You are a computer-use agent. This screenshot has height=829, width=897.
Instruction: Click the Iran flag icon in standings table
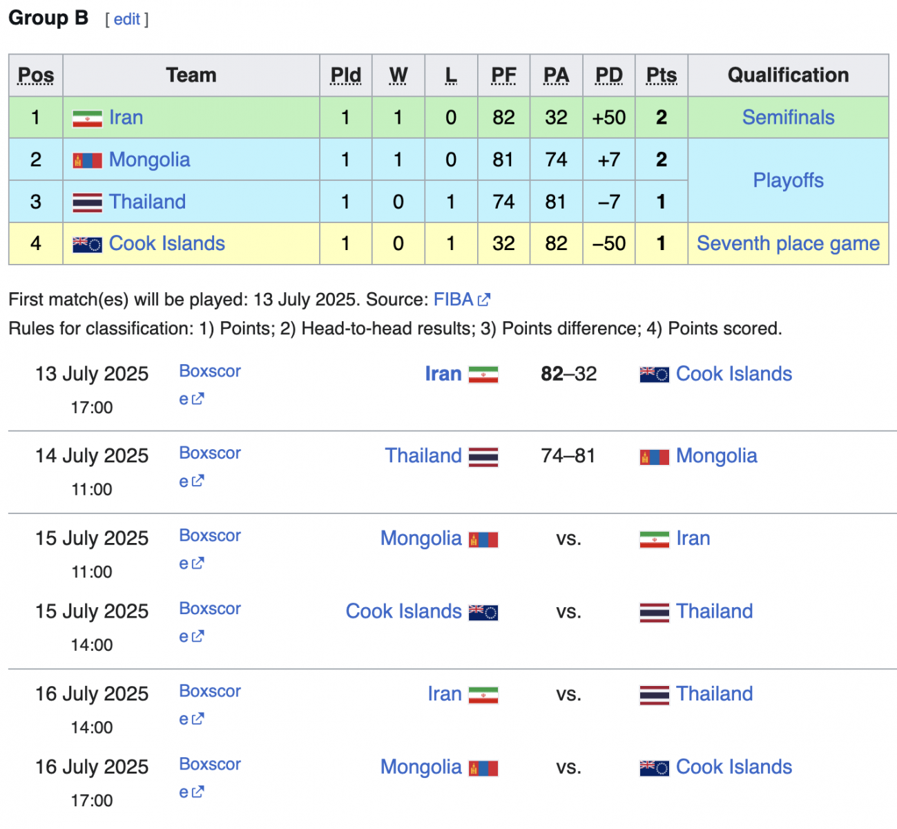point(87,118)
